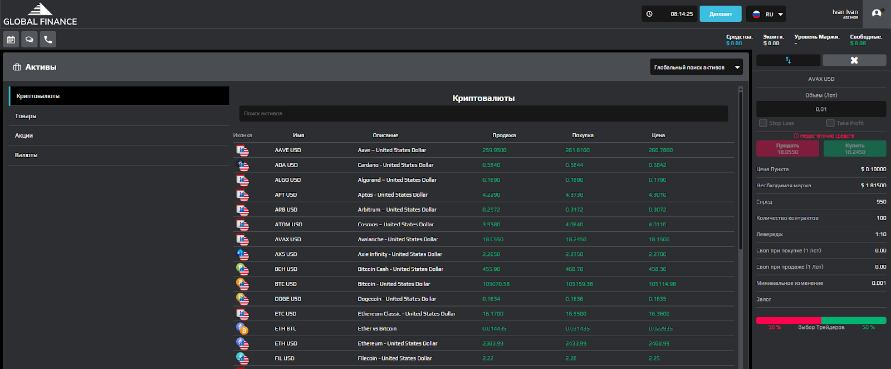Click the FIL USD coin icon

pos(242,358)
